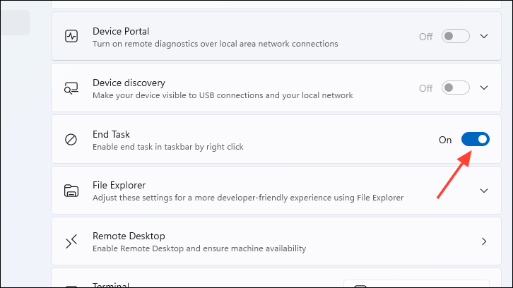The image size is (513, 288).
Task: Click the File Explorer folder icon
Action: point(71,191)
